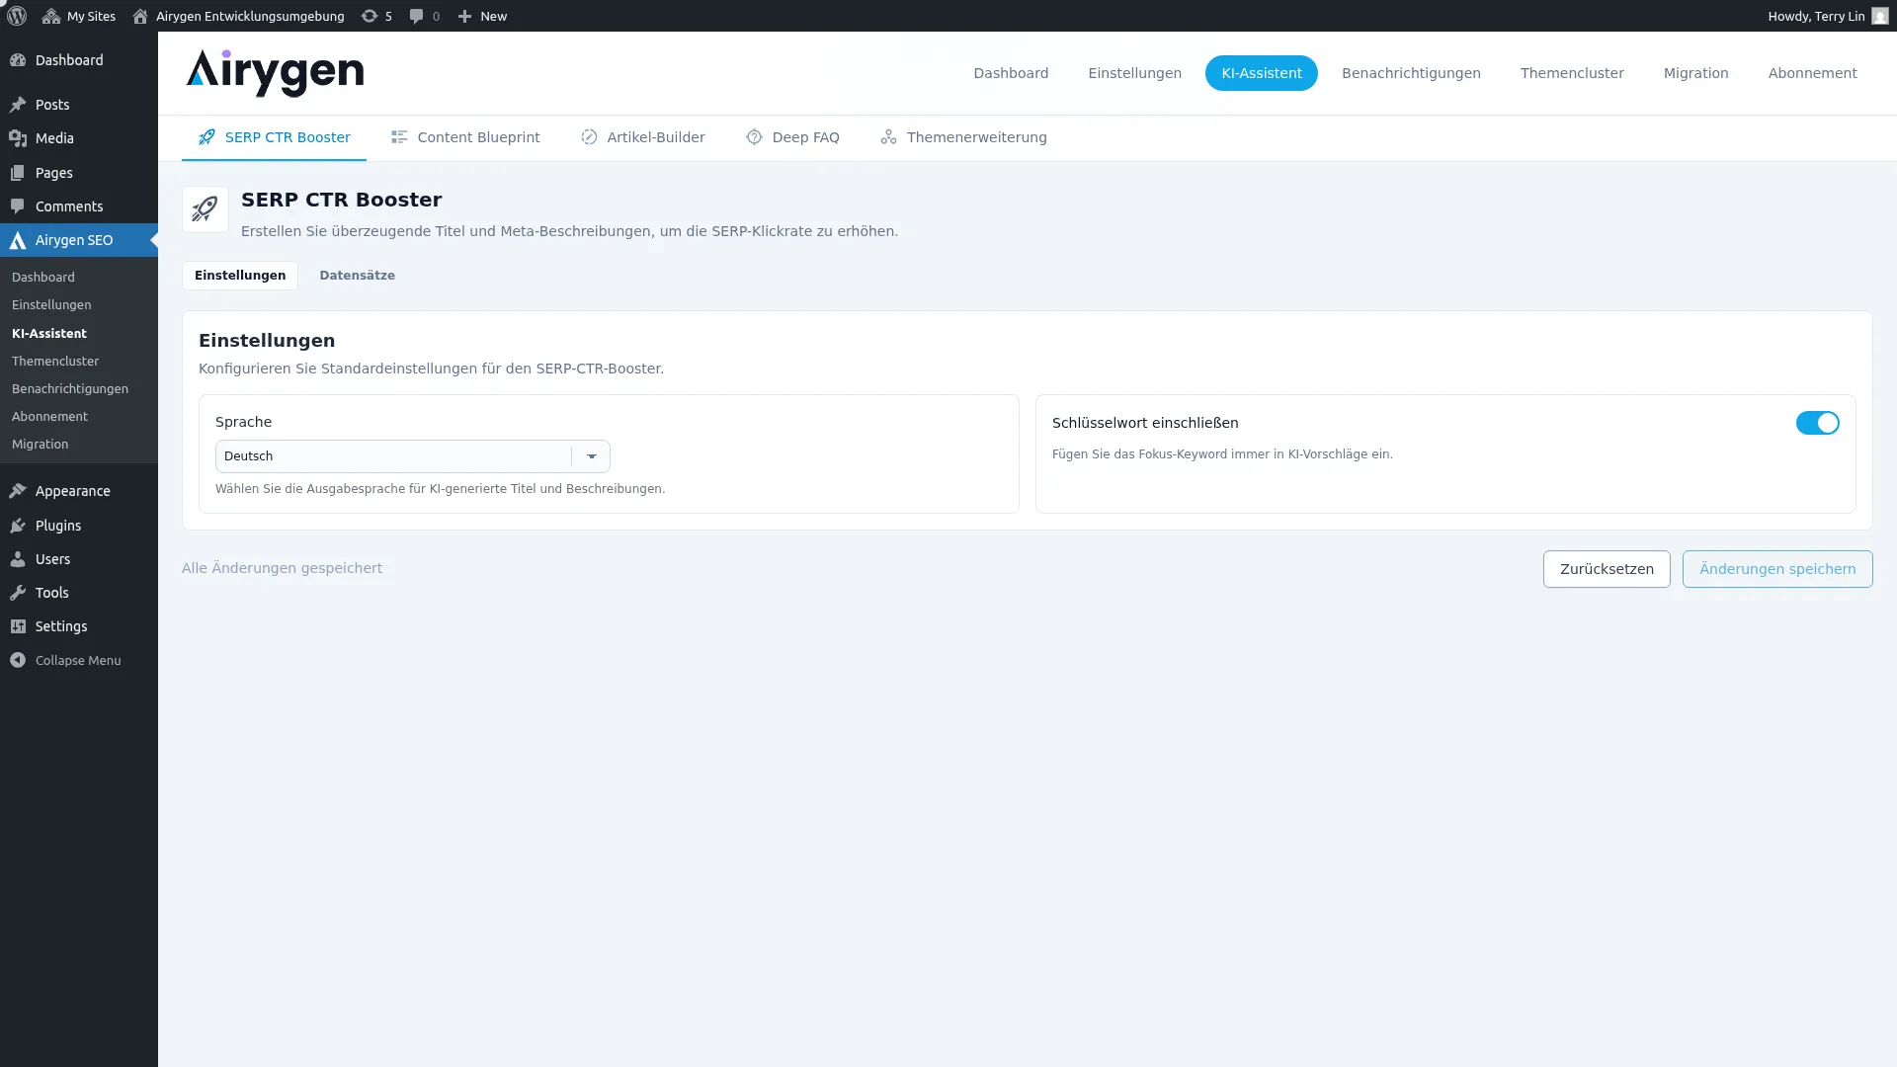Open Migration in the sidebar submenu

point(41,445)
